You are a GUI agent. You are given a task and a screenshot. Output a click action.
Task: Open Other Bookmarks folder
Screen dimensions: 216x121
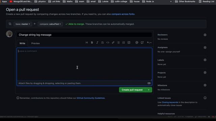185,1
